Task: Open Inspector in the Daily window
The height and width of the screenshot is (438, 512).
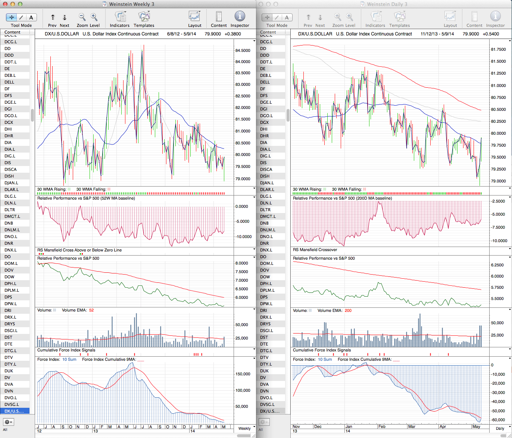Action: (495, 17)
